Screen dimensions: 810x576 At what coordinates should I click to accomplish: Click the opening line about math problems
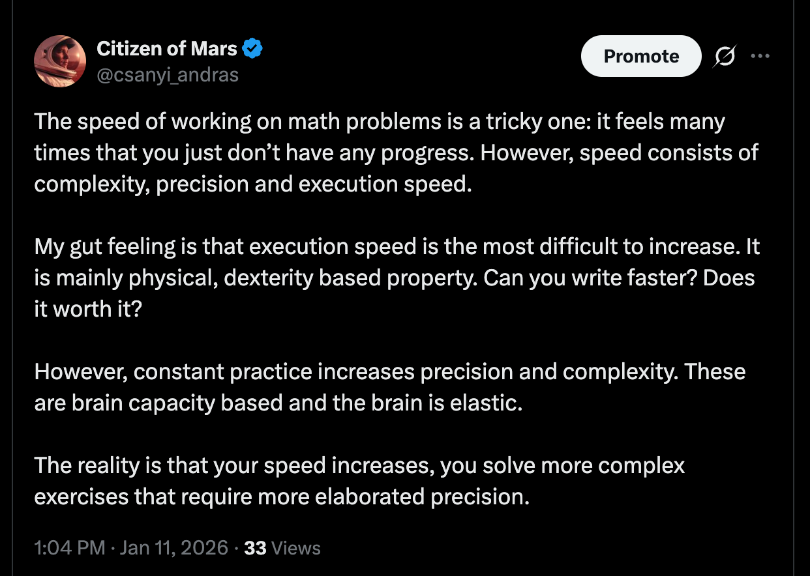coord(378,121)
